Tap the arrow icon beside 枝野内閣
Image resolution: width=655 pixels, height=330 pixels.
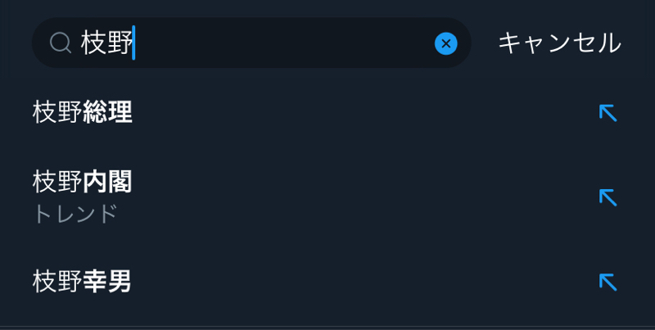coord(608,197)
